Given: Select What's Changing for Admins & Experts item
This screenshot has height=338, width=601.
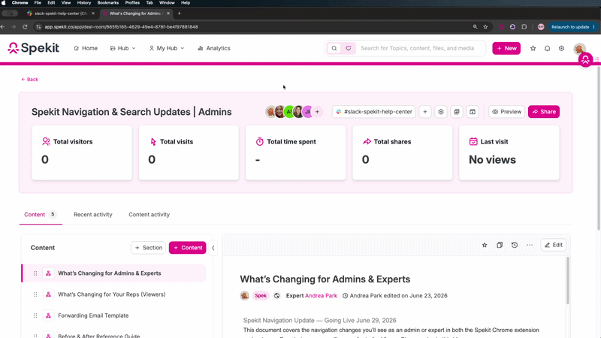Looking at the screenshot, I should 114,273.
